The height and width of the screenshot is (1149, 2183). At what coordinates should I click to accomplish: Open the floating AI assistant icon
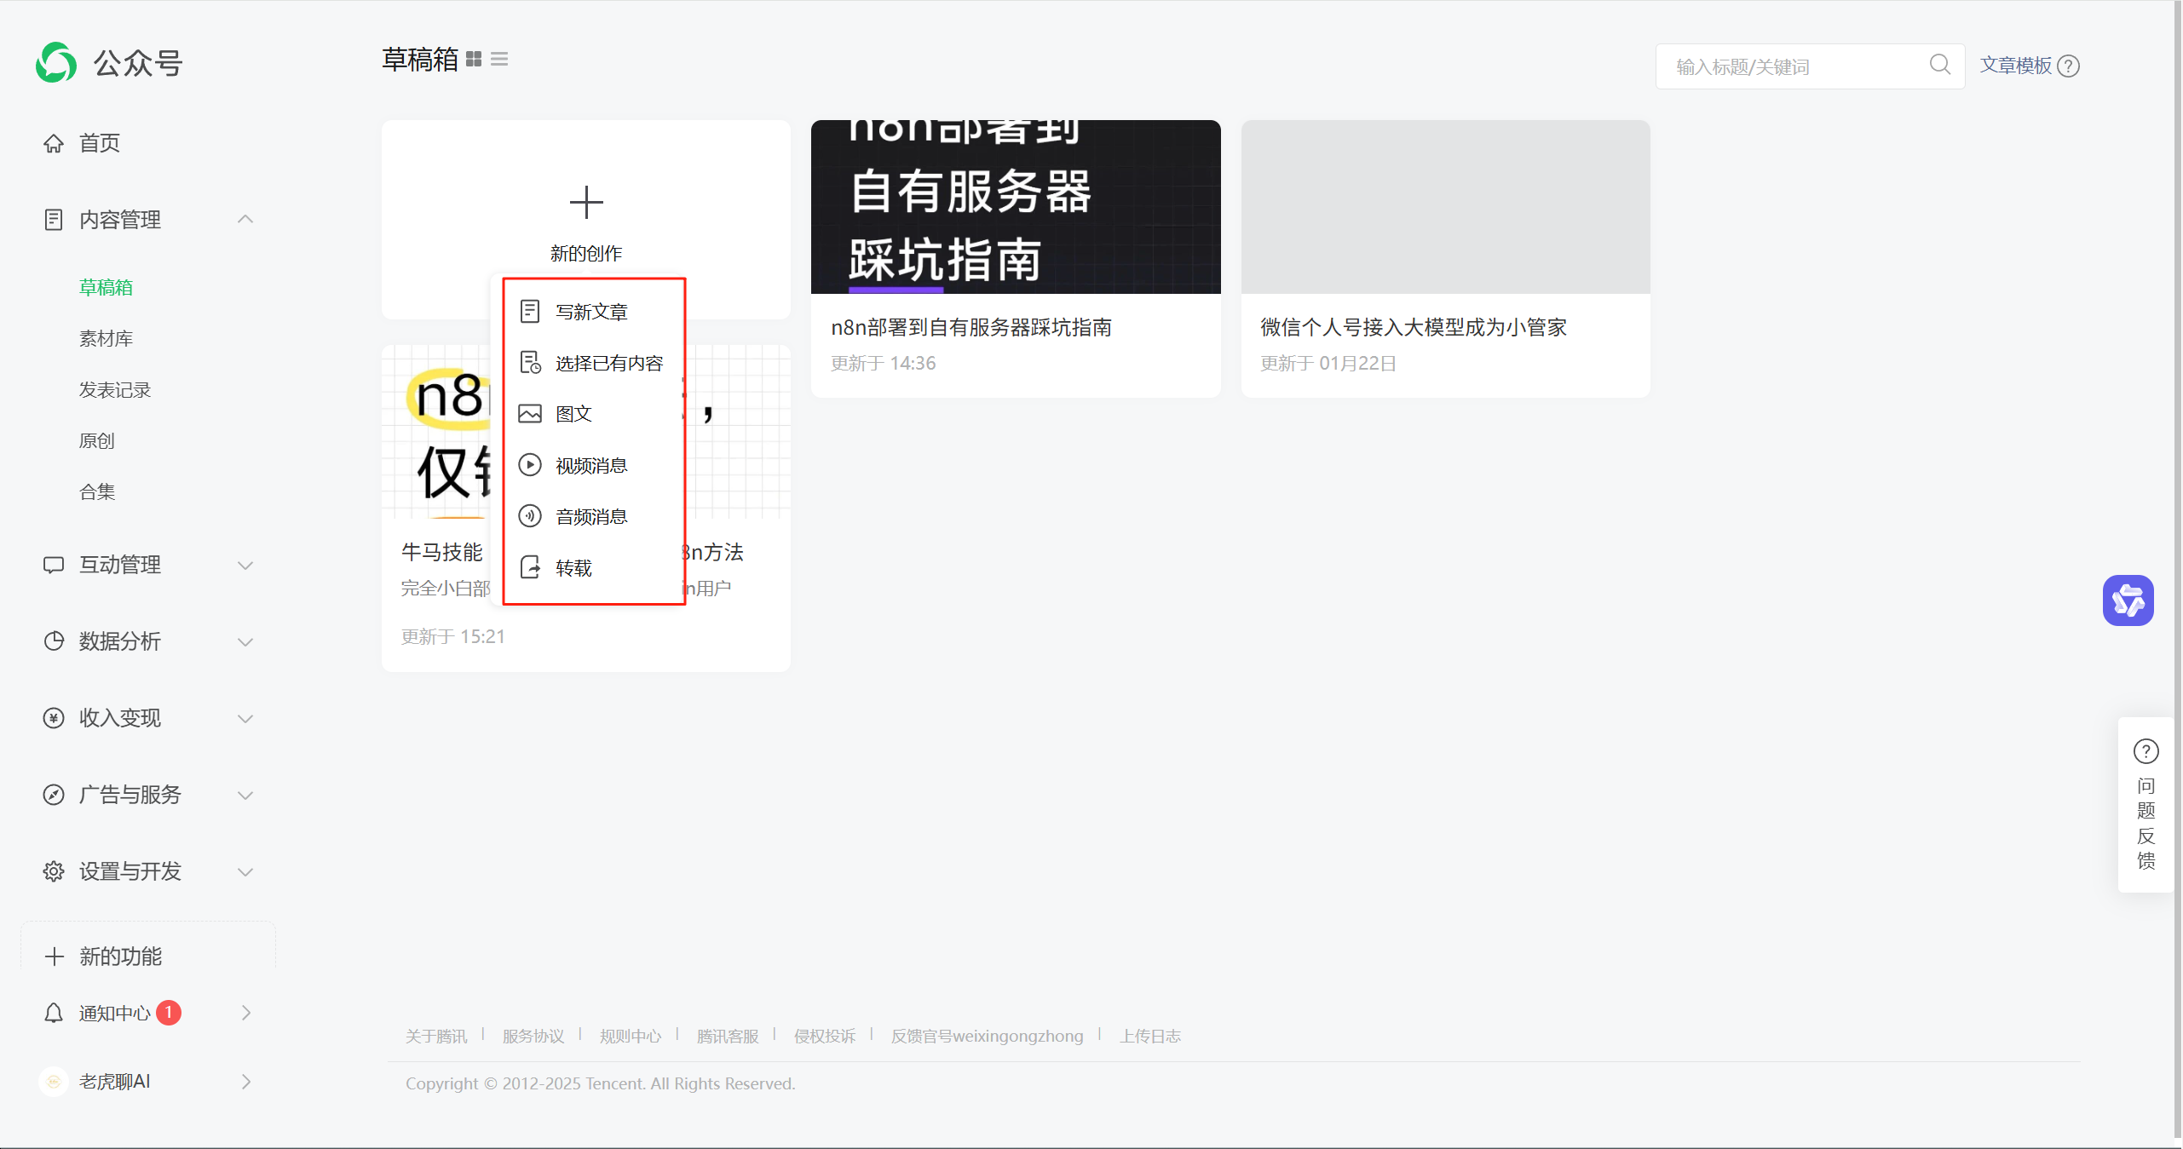(x=2128, y=600)
